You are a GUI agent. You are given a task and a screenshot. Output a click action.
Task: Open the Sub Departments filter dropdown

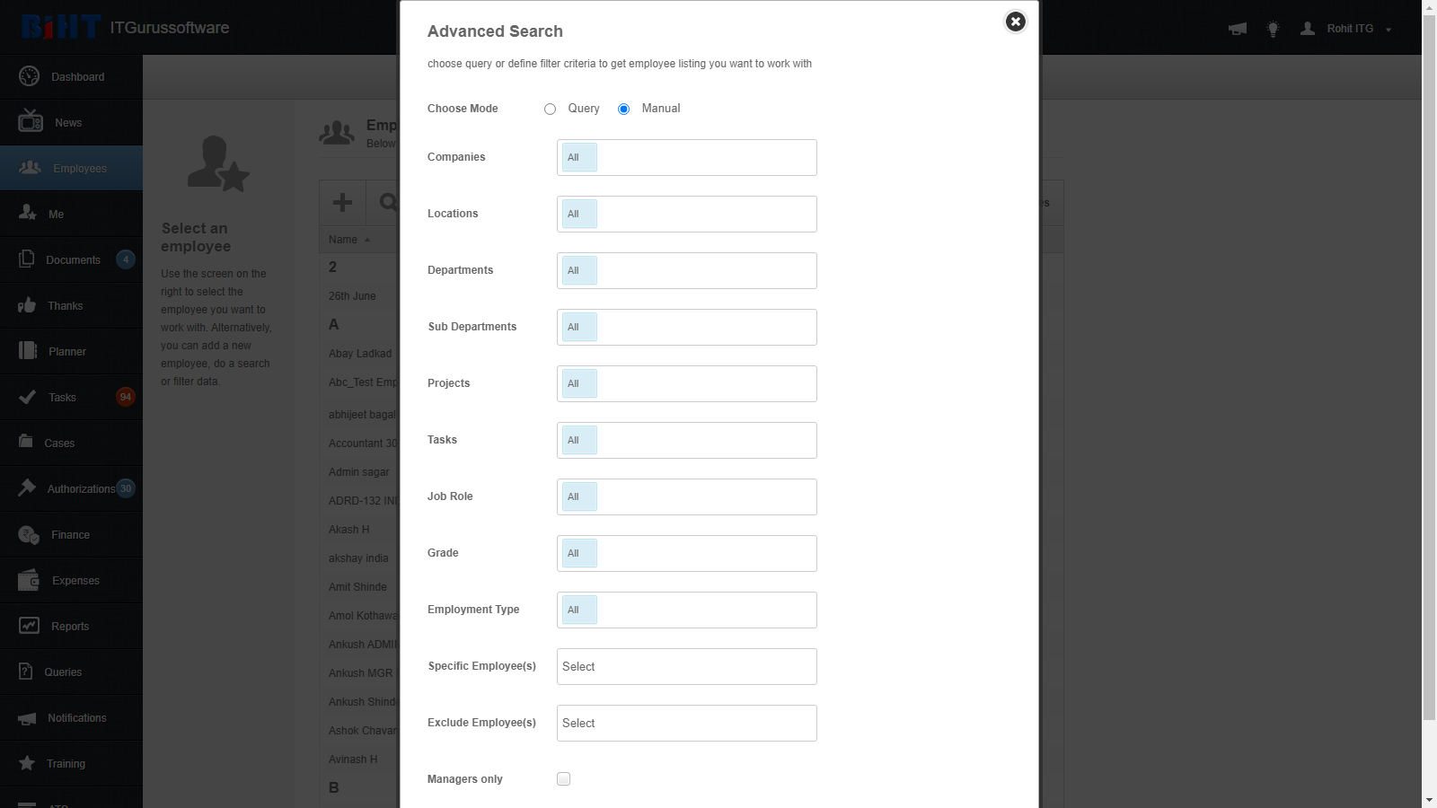click(x=687, y=327)
